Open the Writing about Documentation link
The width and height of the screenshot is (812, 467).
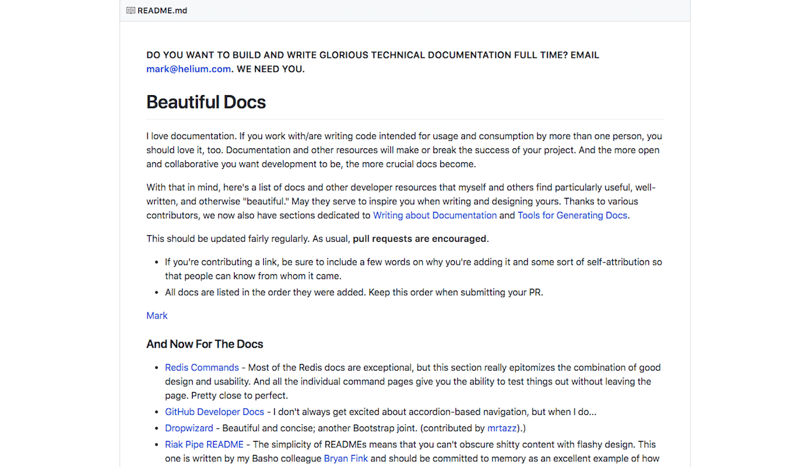435,215
